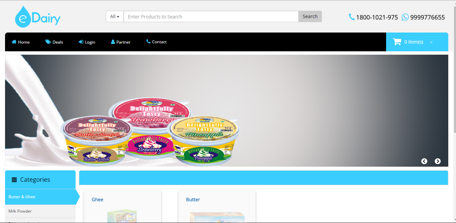The image size is (456, 223).
Task: Click the eDairy droplet logo
Action: pos(23,17)
